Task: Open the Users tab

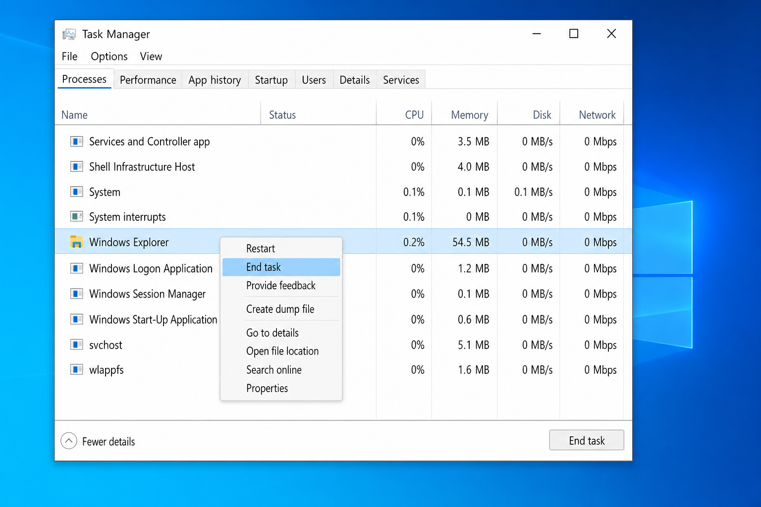Action: coord(314,80)
